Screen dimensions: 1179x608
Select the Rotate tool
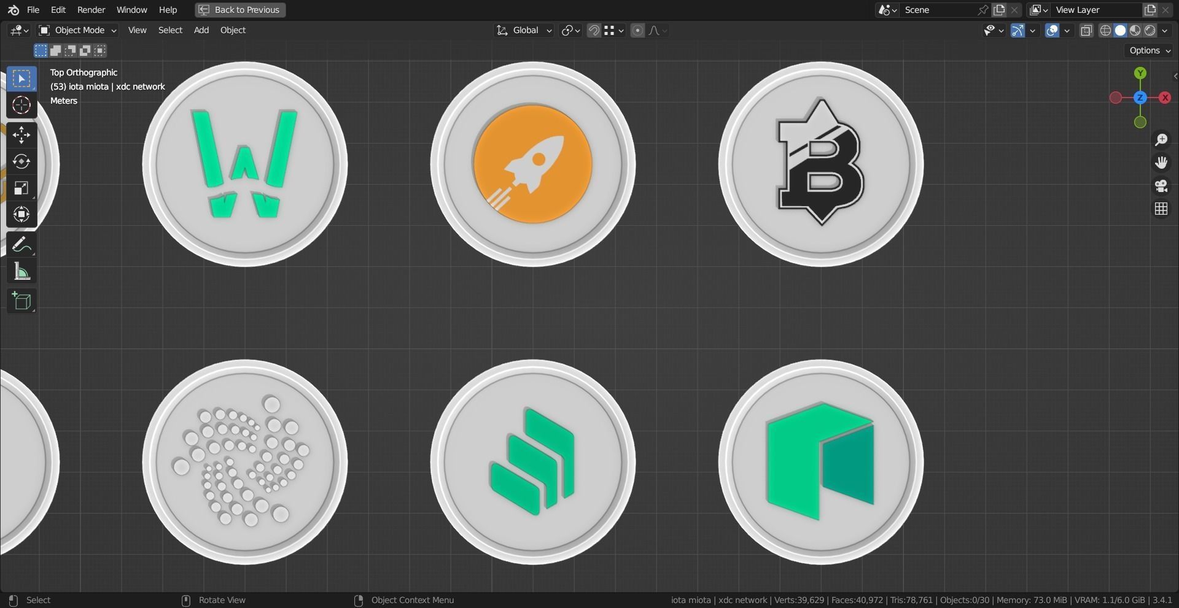point(21,161)
